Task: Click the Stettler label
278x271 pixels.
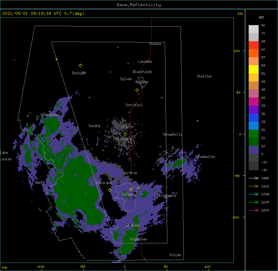Action: pos(204,76)
